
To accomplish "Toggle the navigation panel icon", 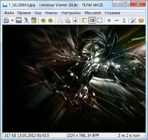I will [x=84, y=20].
